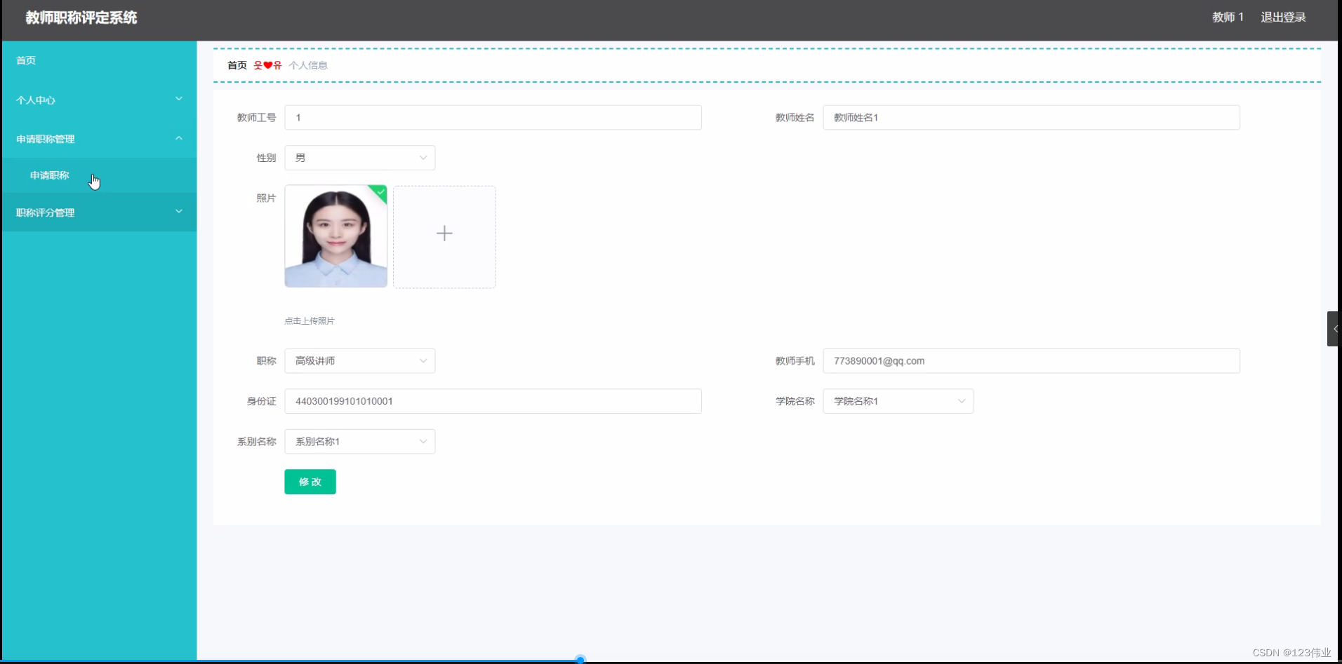
Task: Click 个人信息 in the breadcrumb
Action: point(309,65)
